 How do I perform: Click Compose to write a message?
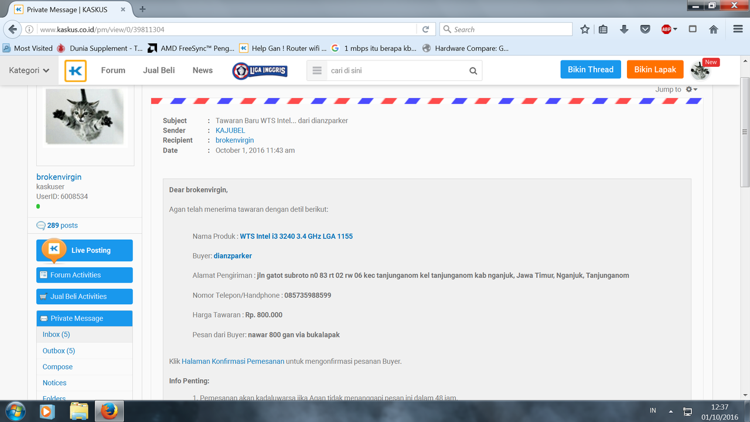[57, 367]
